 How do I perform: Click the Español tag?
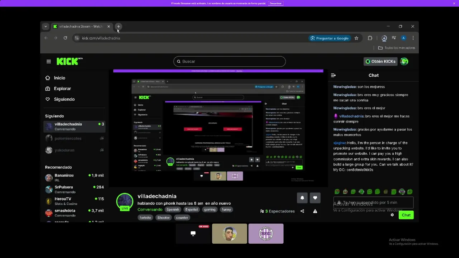tap(191, 209)
